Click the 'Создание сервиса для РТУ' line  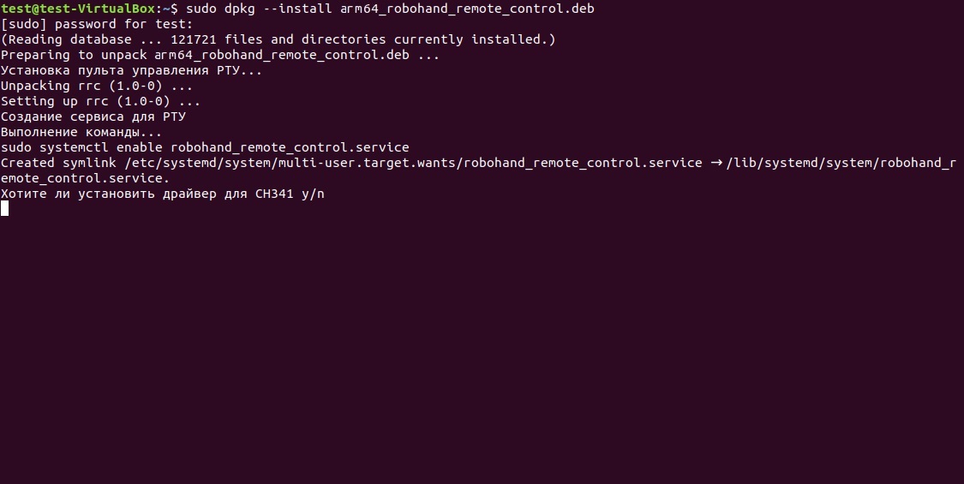tap(93, 117)
